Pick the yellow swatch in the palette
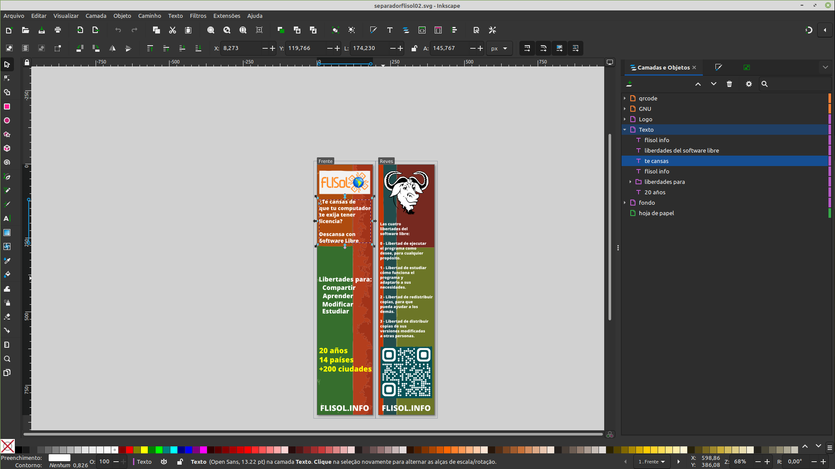The image size is (835, 469). [144, 450]
